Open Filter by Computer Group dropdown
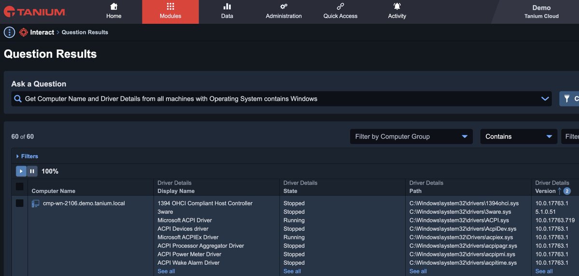This screenshot has height=276, width=579. (411, 137)
